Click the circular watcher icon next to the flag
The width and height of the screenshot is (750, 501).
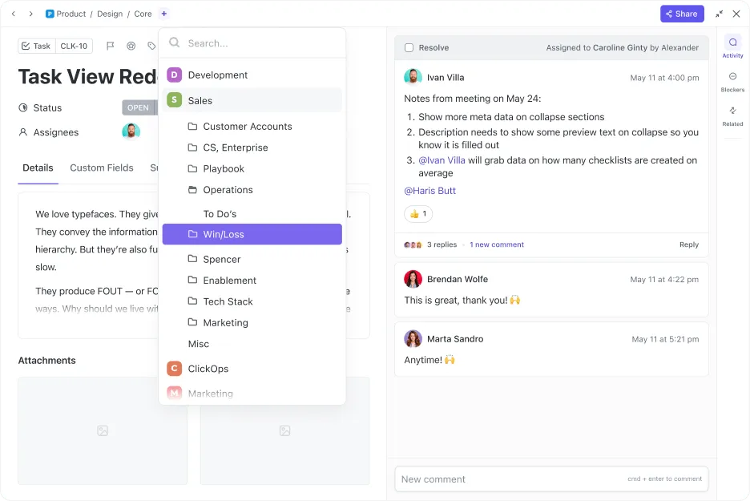pos(131,46)
